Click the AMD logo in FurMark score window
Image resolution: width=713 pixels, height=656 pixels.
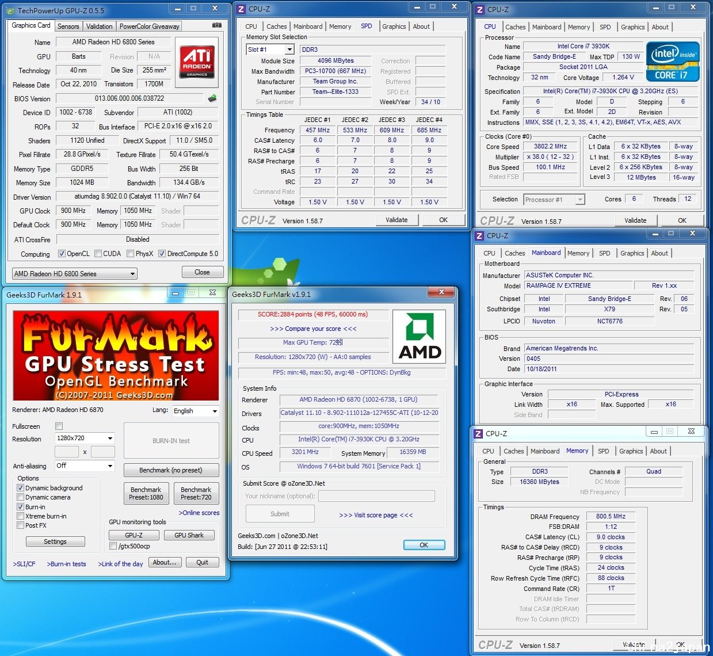tap(420, 337)
